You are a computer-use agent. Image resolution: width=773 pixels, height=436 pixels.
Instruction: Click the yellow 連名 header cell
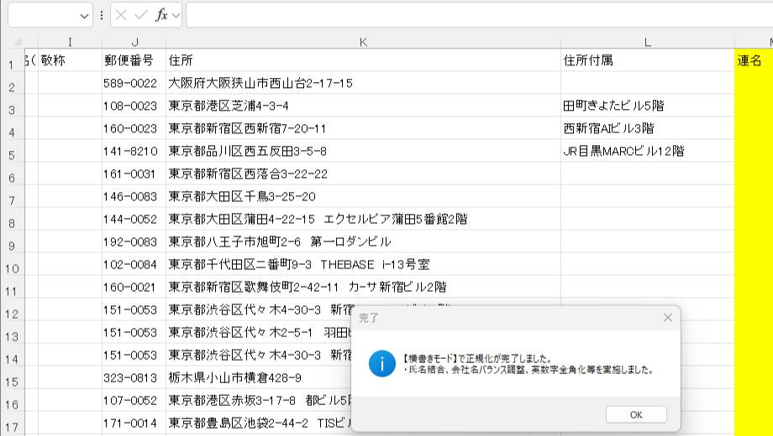pyautogui.click(x=754, y=60)
